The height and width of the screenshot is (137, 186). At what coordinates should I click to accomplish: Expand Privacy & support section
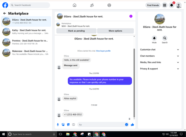click(160, 69)
